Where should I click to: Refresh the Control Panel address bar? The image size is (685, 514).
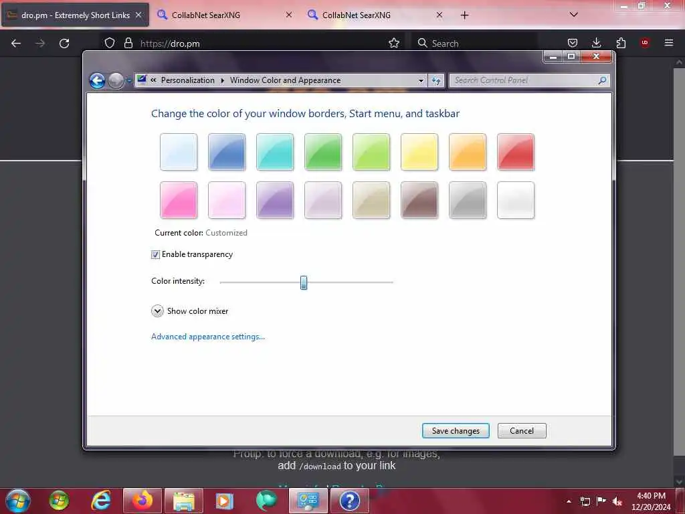[436, 80]
